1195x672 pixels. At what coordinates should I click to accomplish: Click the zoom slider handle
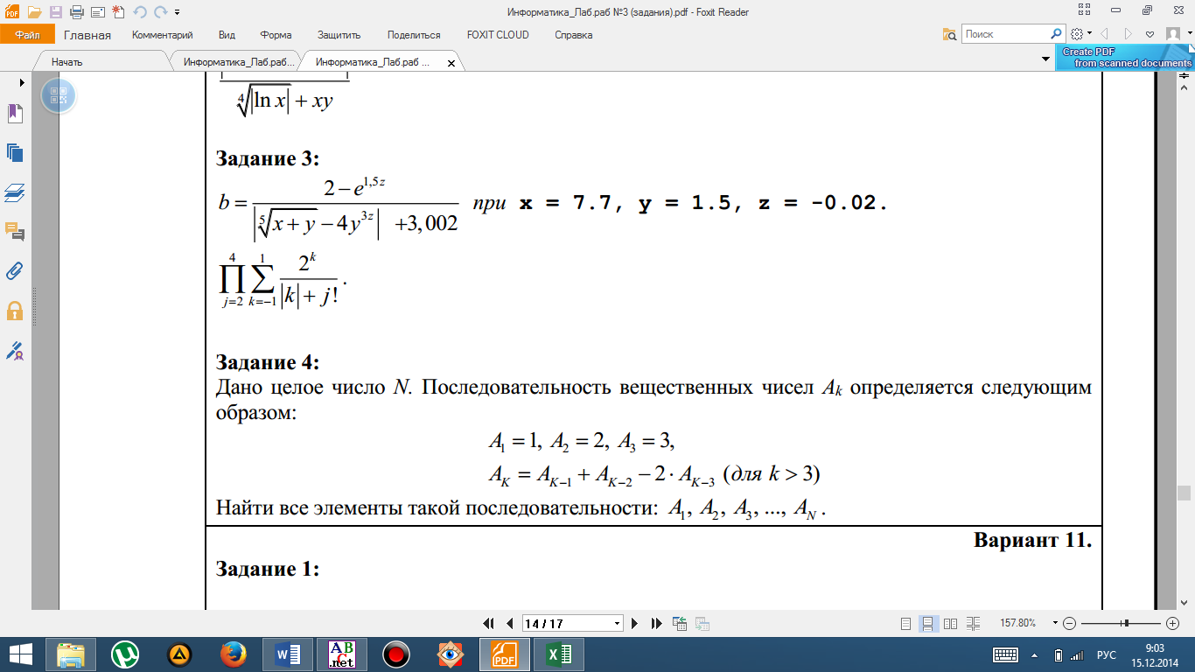[x=1126, y=623]
